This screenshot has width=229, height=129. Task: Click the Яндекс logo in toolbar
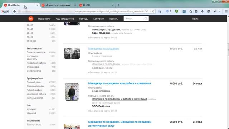[5, 11]
